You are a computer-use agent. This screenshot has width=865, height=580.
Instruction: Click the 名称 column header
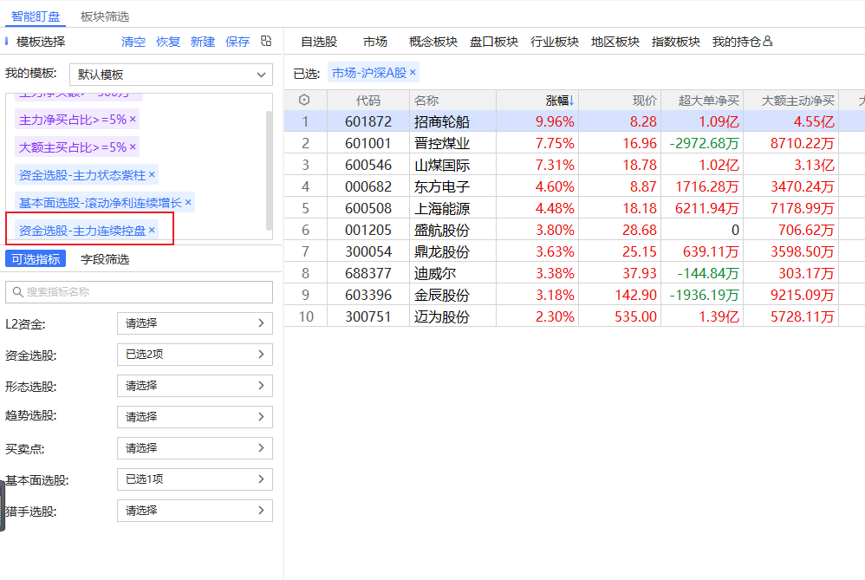(x=453, y=101)
